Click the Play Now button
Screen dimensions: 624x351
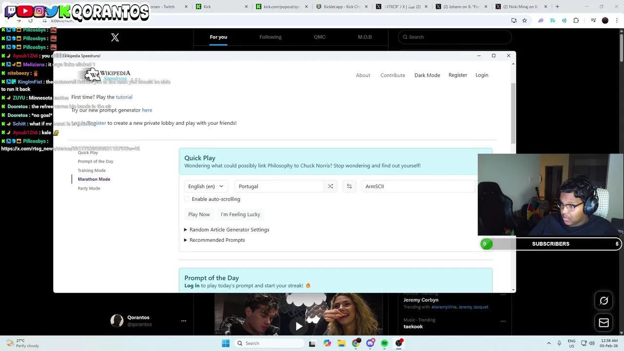click(x=199, y=214)
